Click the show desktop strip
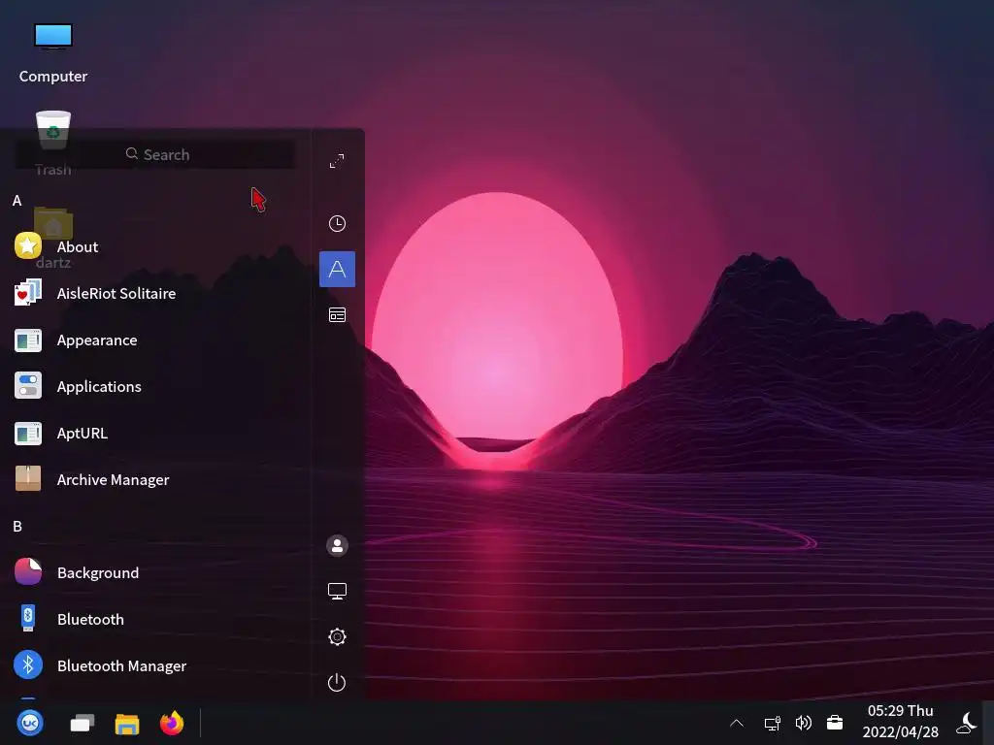This screenshot has width=994, height=745. coord(989,723)
